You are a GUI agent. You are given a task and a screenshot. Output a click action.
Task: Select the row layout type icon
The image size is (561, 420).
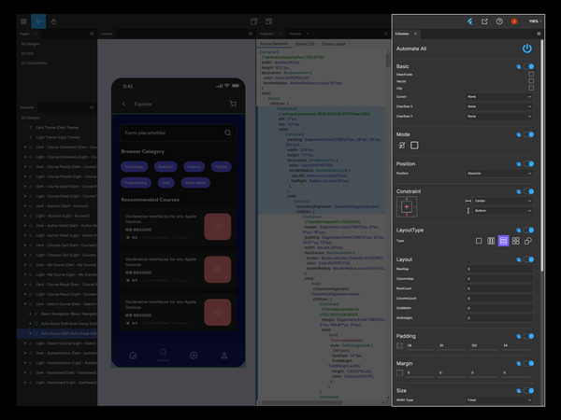click(x=491, y=241)
